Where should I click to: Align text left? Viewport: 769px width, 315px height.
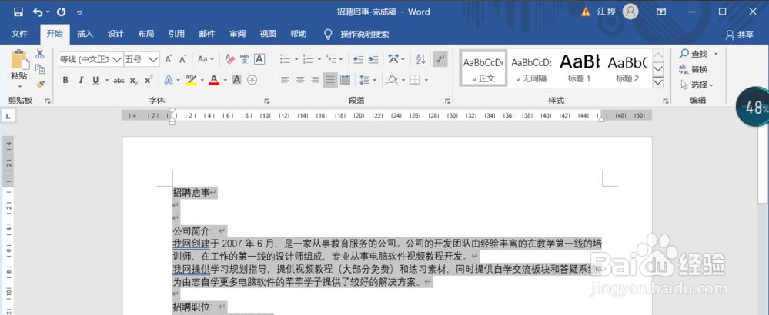[x=285, y=80]
